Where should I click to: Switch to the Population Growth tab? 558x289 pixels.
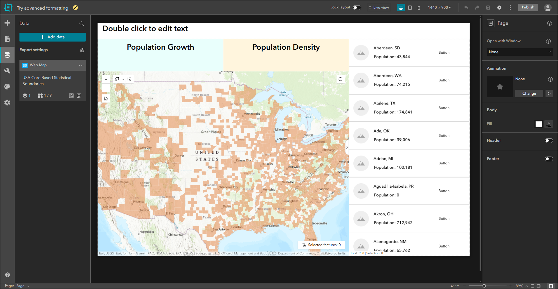point(161,47)
